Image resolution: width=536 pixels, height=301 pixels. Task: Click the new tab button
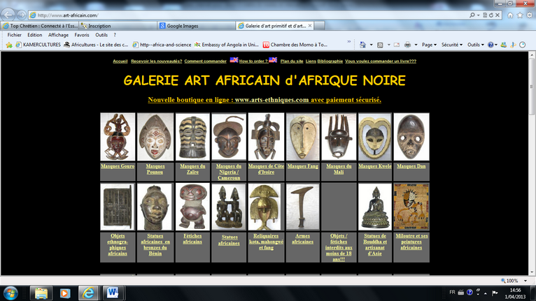319,26
